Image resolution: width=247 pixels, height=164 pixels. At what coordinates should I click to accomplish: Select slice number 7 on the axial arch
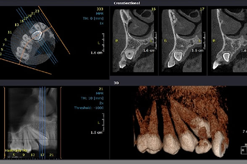coord(3,45)
